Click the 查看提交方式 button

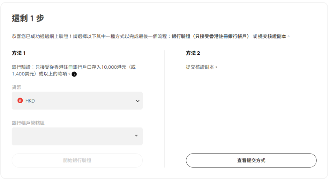tap(251, 160)
